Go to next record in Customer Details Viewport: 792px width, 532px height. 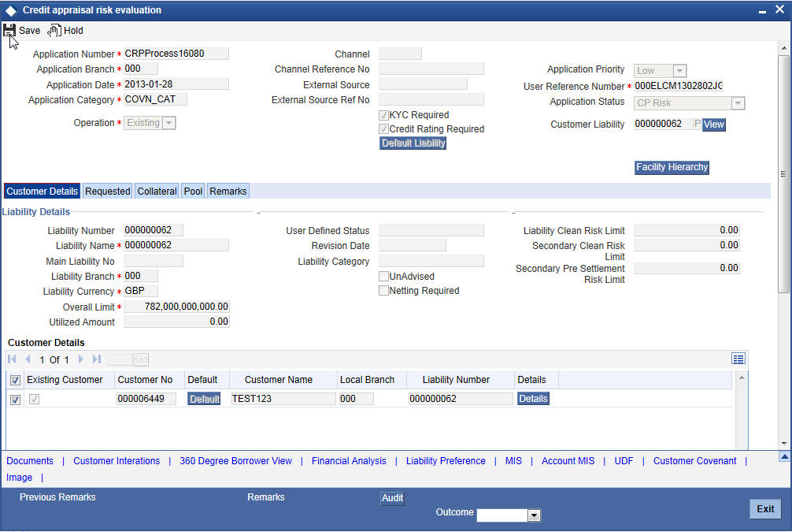[80, 359]
